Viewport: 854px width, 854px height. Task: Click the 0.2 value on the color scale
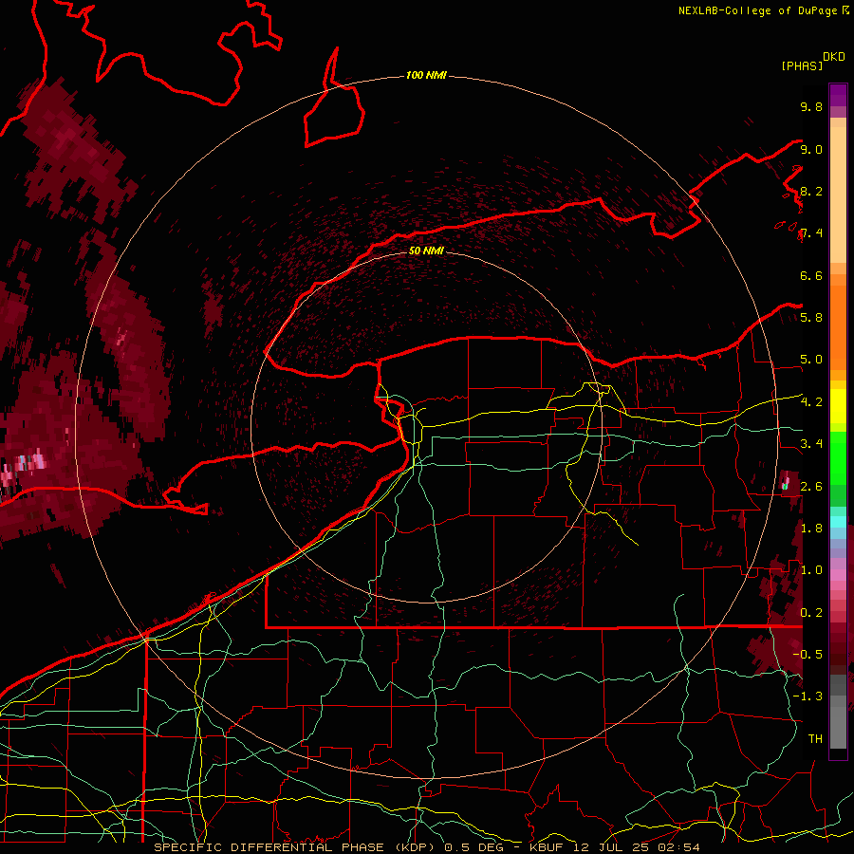[x=811, y=612]
